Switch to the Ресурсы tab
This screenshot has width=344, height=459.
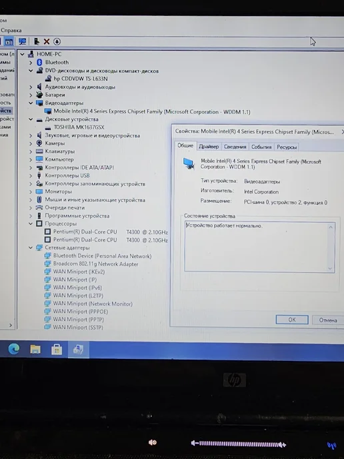tap(287, 147)
